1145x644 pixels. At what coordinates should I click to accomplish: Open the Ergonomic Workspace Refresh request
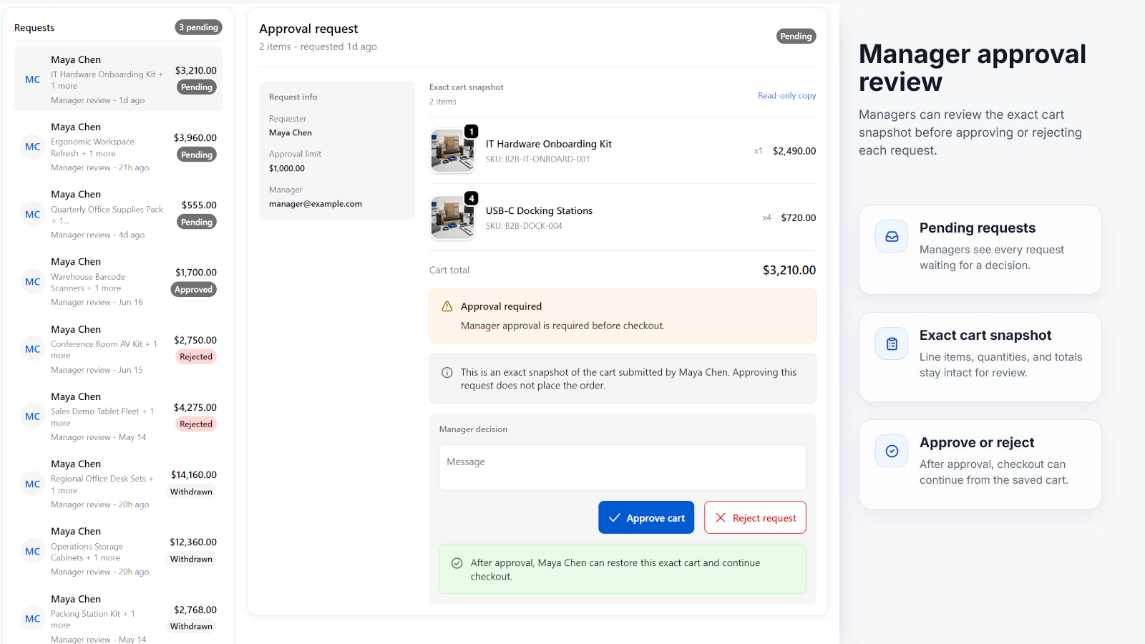[x=118, y=147]
